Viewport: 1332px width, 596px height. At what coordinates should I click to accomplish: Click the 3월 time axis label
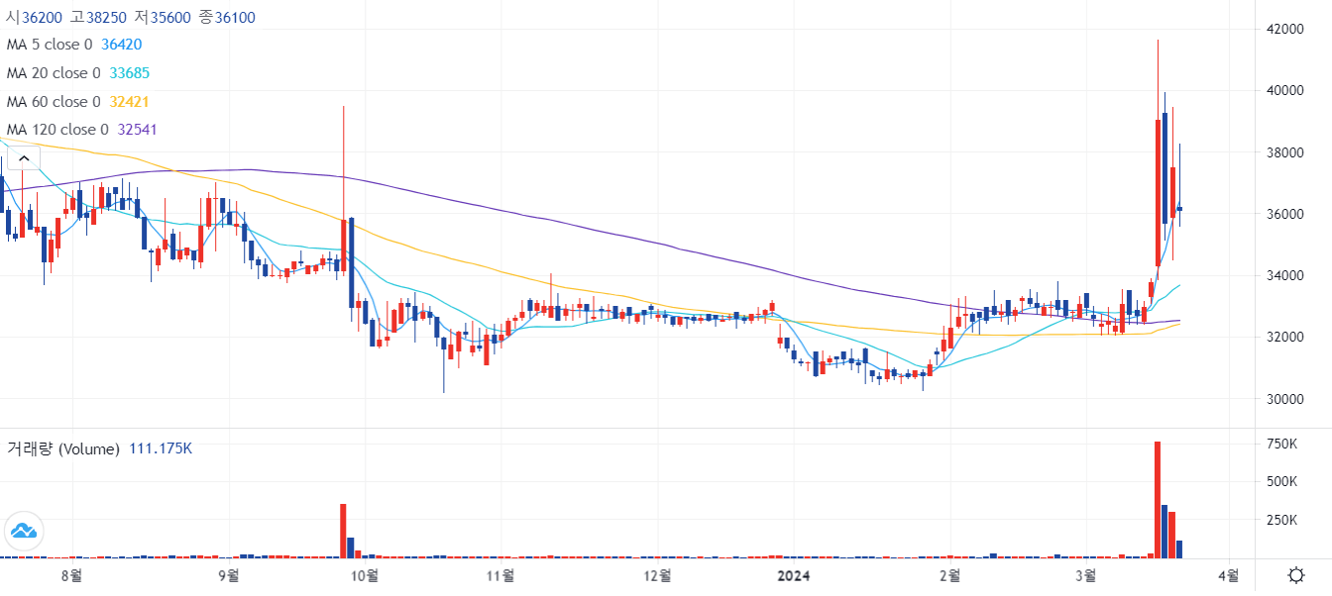coord(1086,575)
